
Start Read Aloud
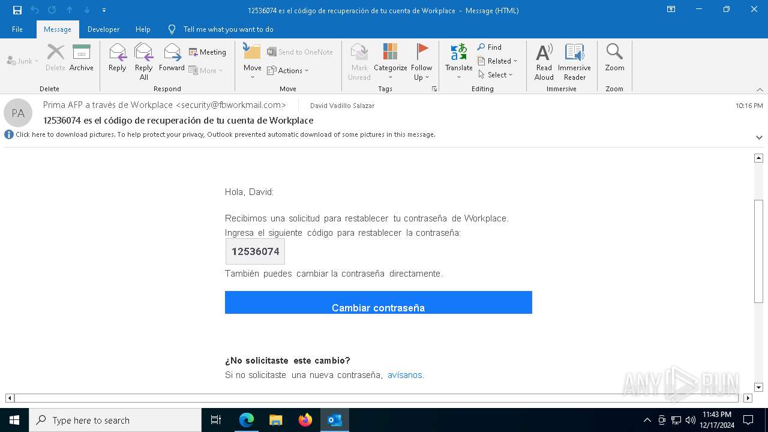pos(544,62)
